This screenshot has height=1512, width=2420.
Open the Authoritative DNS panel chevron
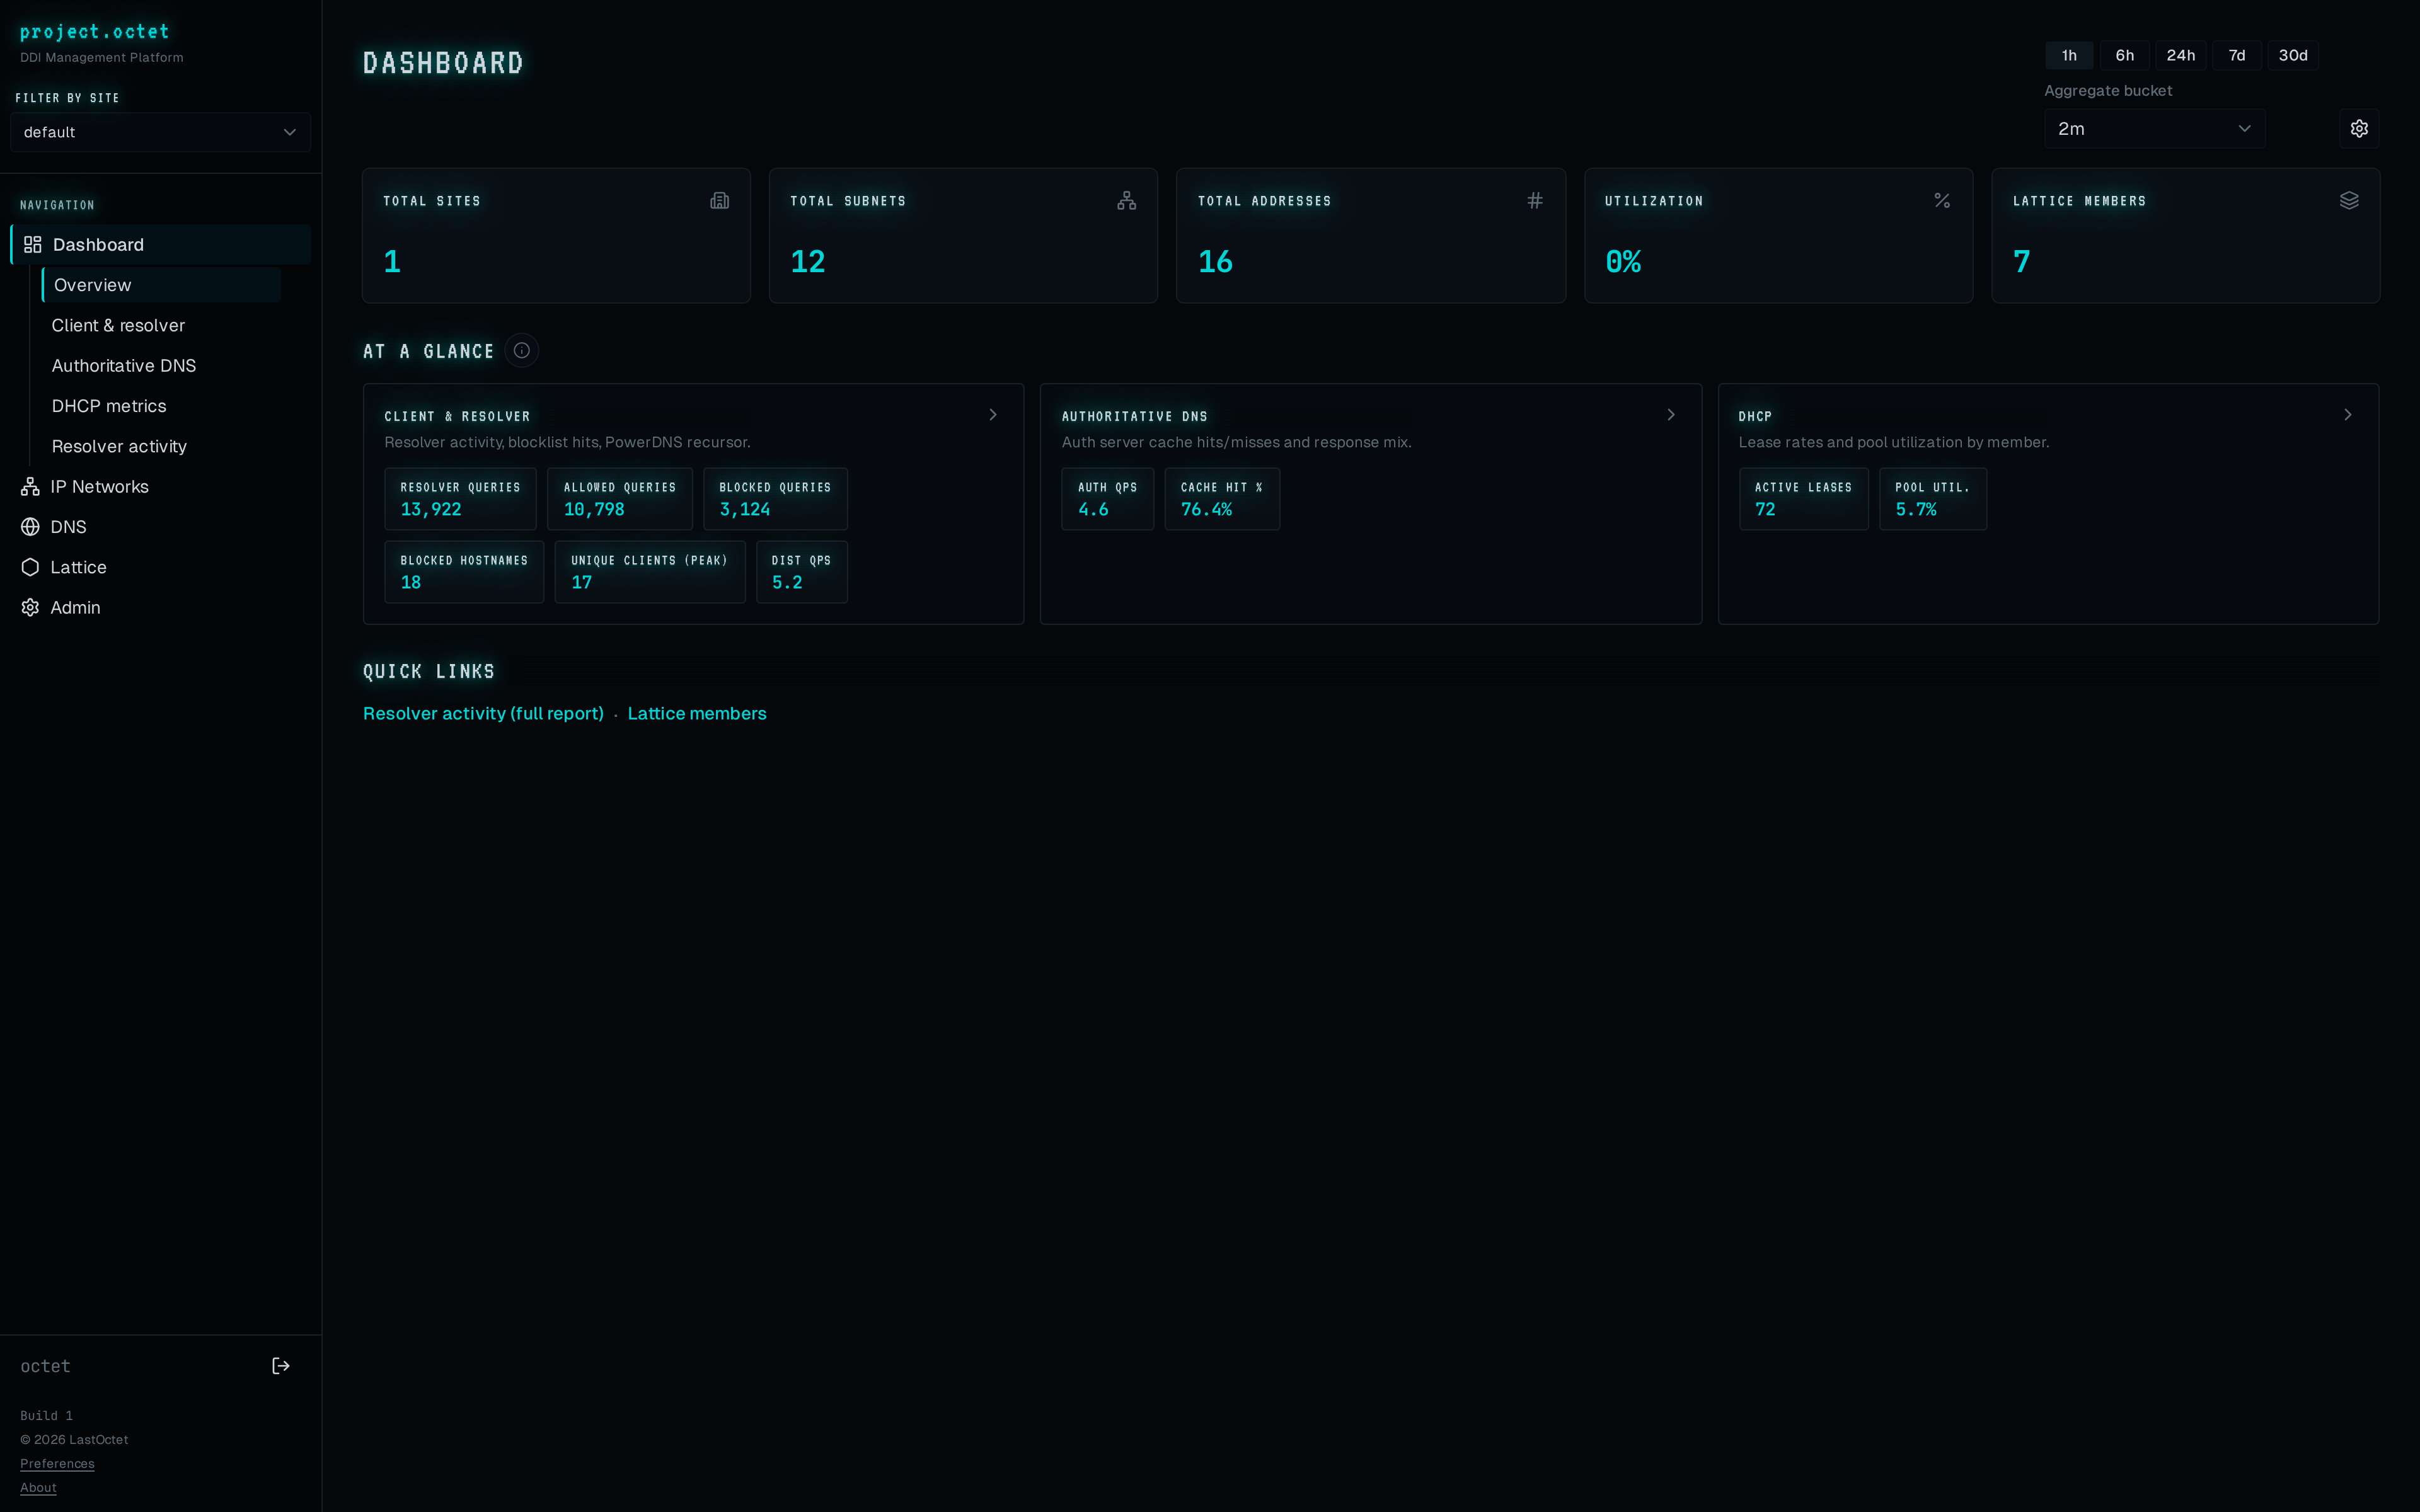(x=1670, y=414)
